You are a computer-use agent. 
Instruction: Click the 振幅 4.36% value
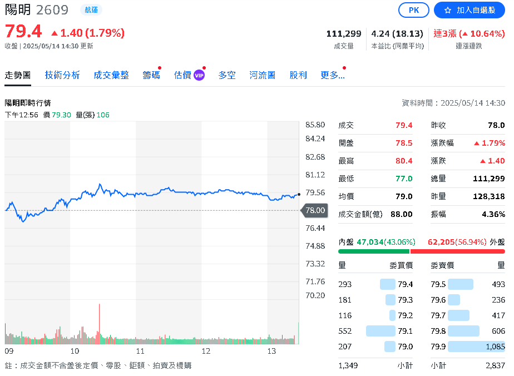pyautogui.click(x=493, y=214)
